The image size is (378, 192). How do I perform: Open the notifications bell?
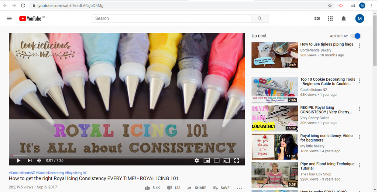344,18
